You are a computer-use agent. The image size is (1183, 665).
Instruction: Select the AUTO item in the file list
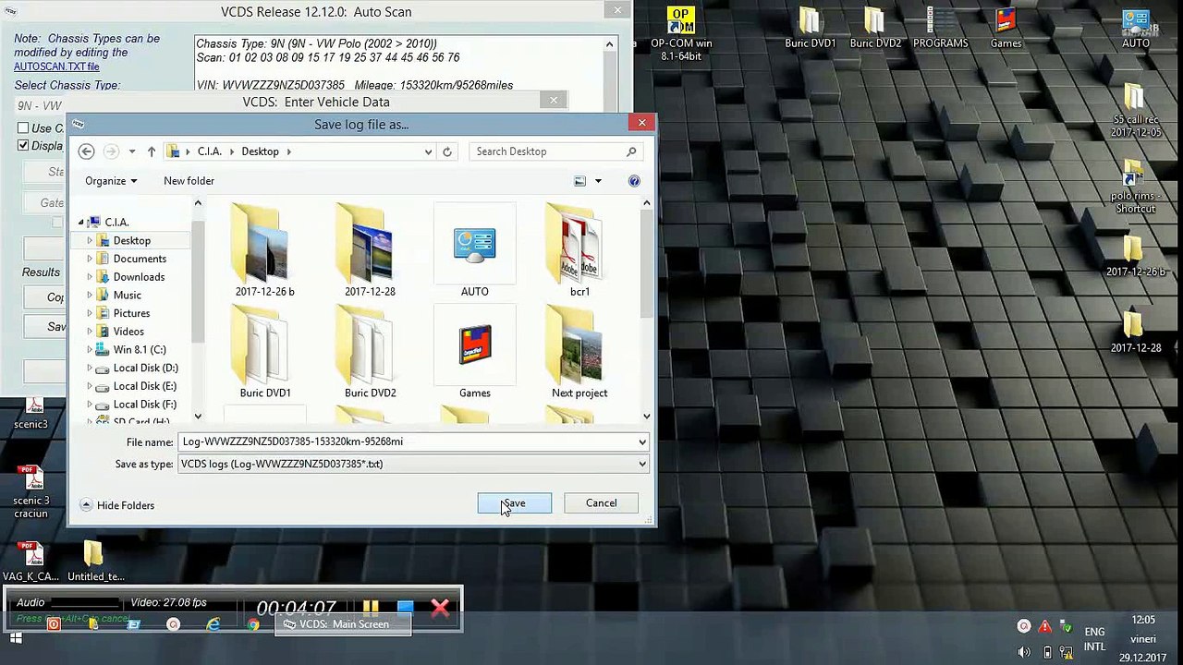coord(475,250)
